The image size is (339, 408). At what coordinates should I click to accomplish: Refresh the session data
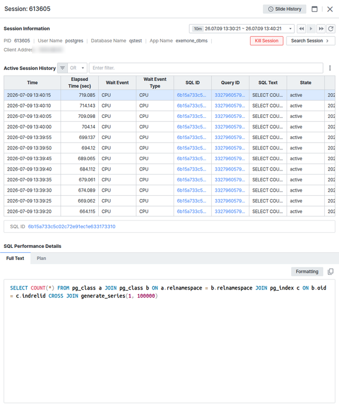click(330, 29)
